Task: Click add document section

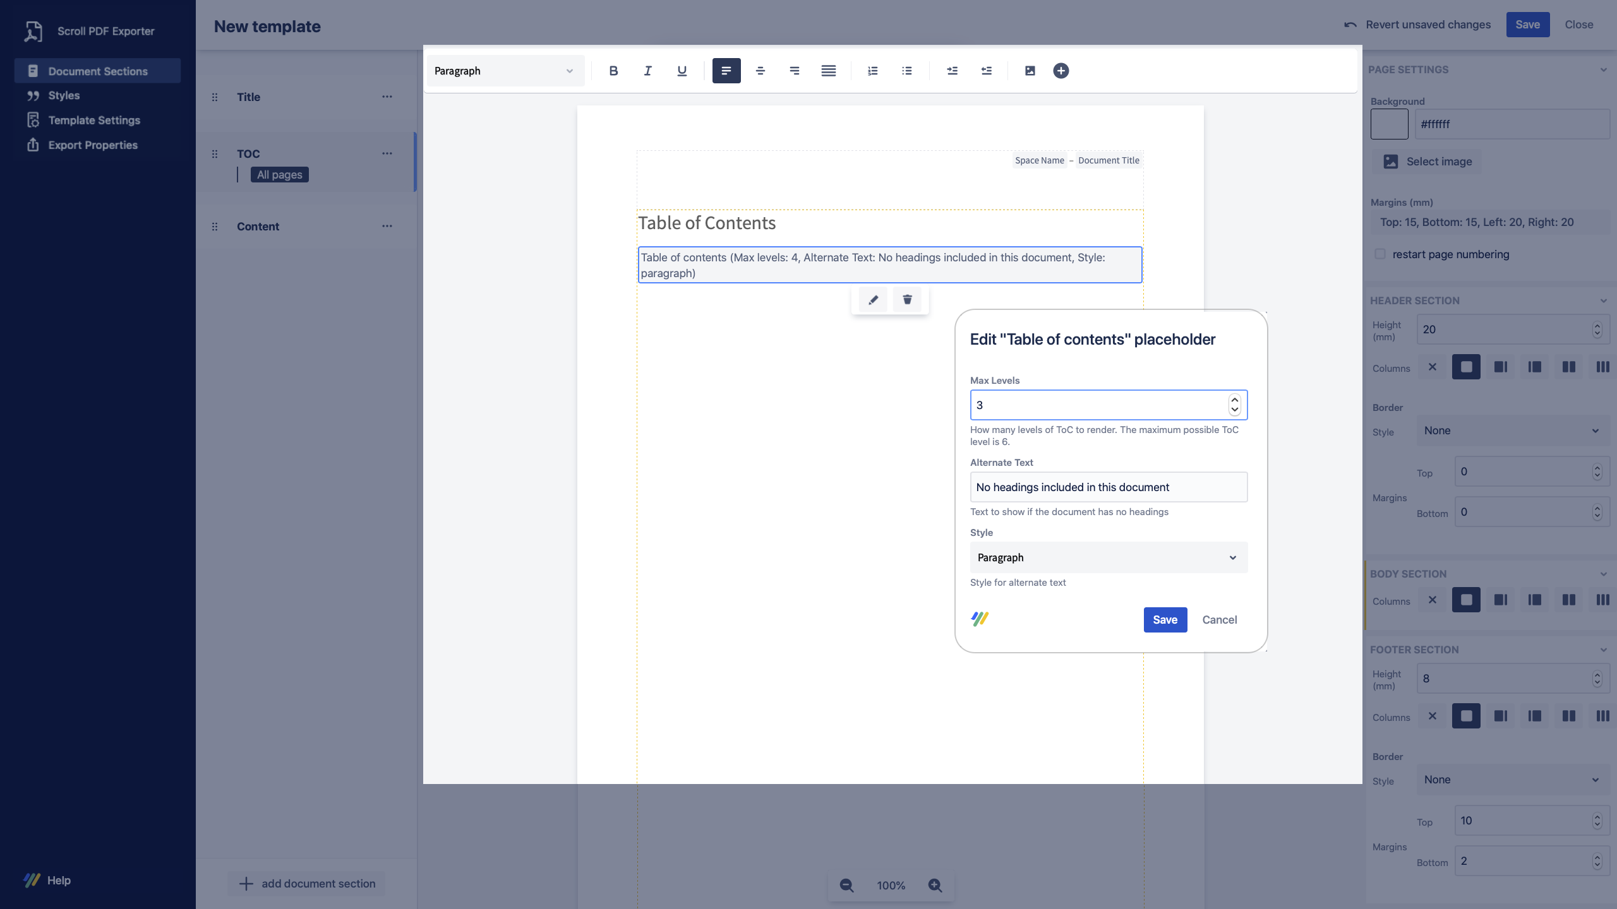Action: (x=307, y=883)
